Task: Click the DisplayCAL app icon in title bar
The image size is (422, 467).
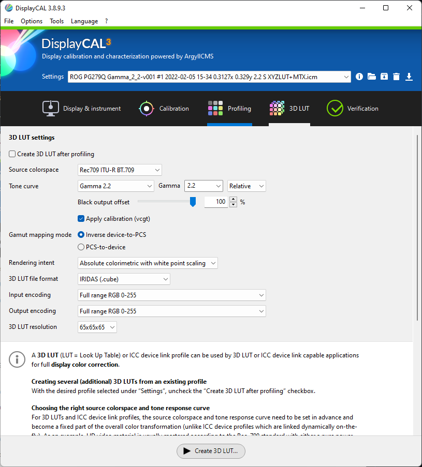Action: tap(9, 8)
